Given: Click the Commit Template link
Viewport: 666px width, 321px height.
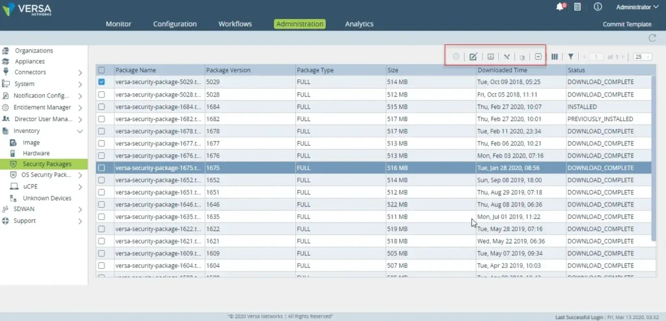Looking at the screenshot, I should point(627,24).
